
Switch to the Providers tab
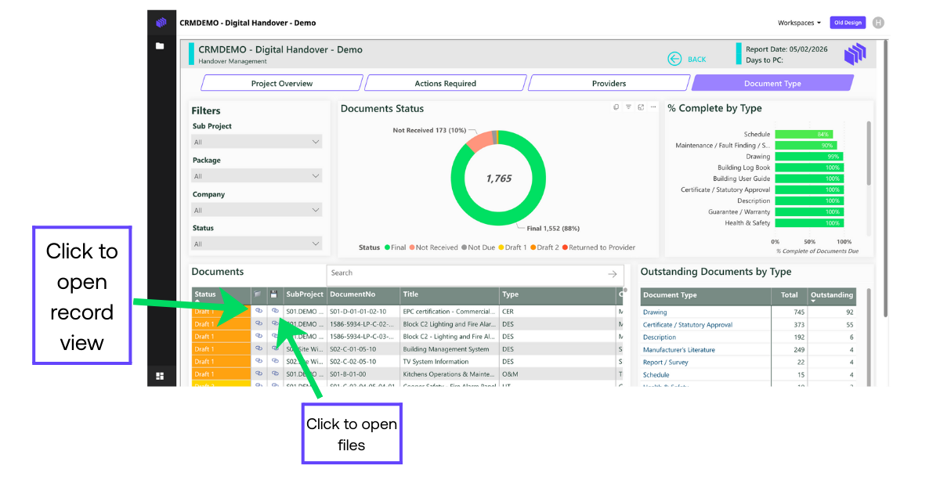[609, 82]
